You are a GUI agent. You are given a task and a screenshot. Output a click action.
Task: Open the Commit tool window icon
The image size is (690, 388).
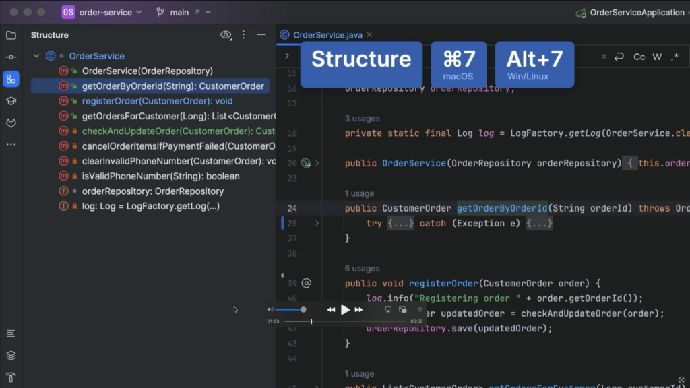click(11, 57)
